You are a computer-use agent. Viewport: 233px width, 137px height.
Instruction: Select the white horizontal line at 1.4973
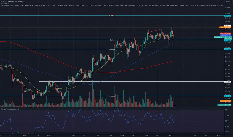pos(112,27)
